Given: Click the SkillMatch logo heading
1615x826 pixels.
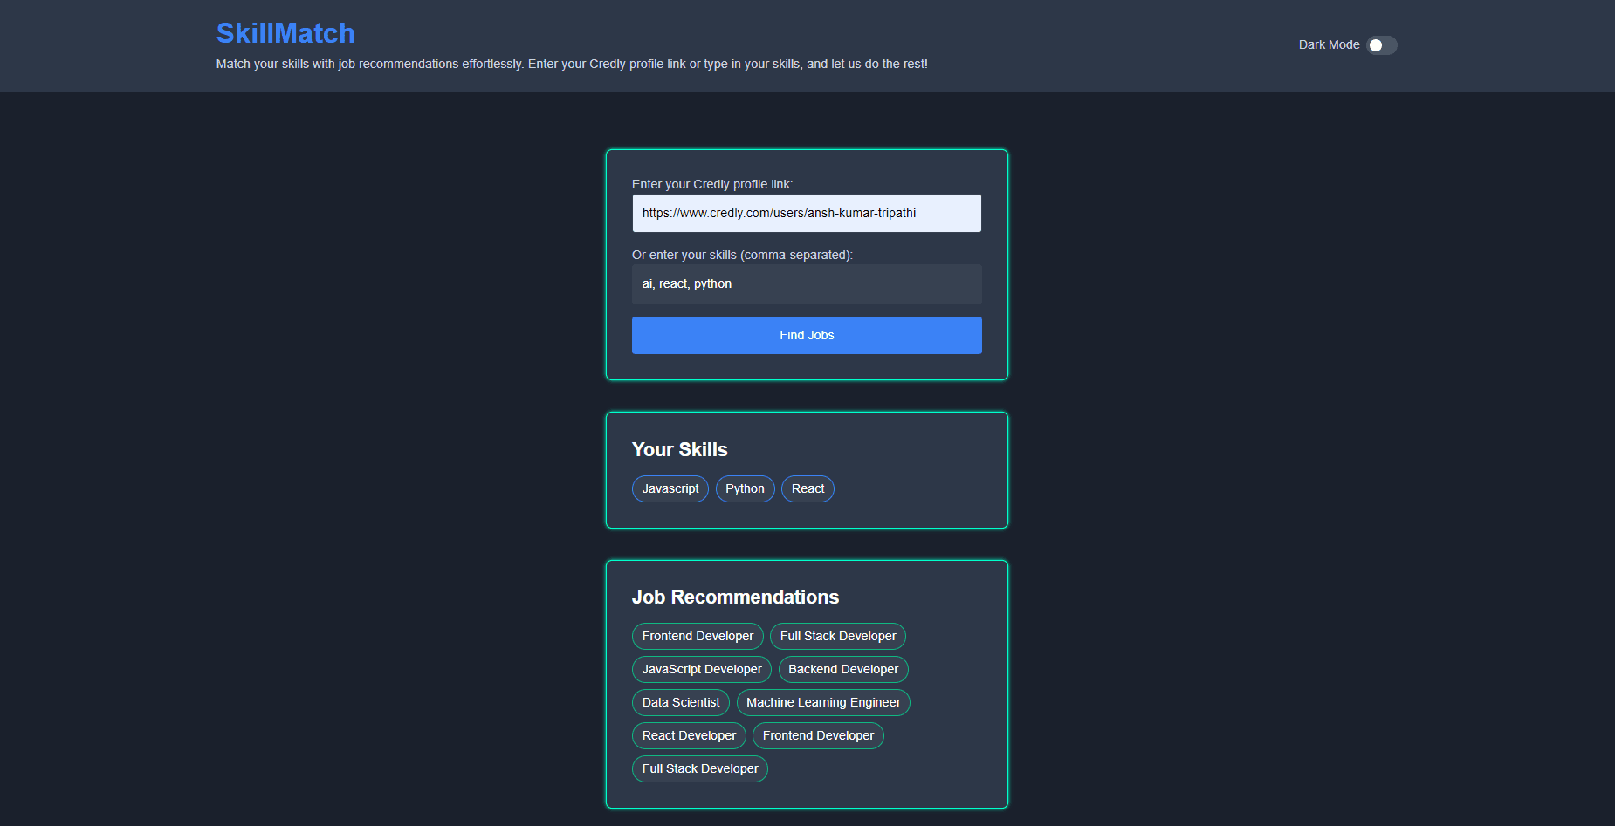Looking at the screenshot, I should pos(285,33).
